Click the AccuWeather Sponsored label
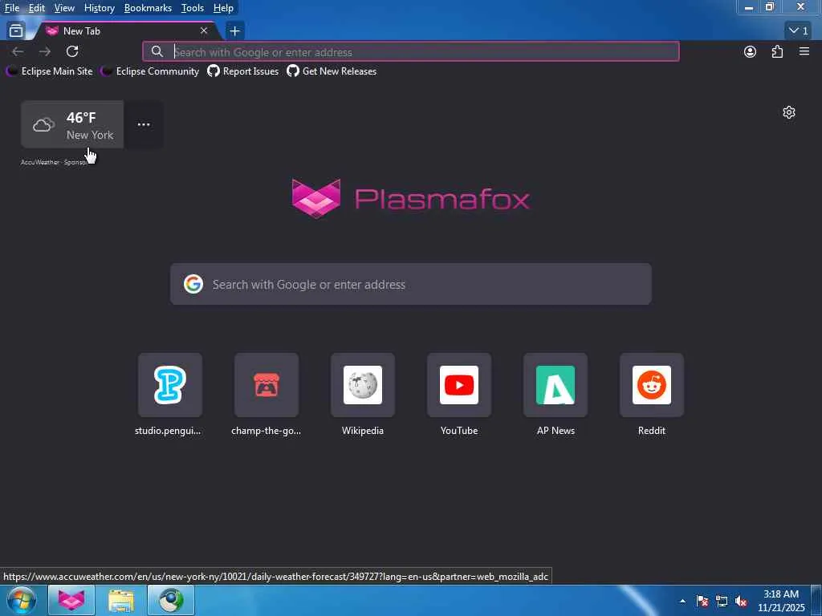This screenshot has height=616, width=822. coord(54,162)
